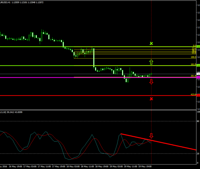Viewport: 200px width, 169px height.
Task: Click the red price tag on the price scale
Action: click(x=198, y=95)
